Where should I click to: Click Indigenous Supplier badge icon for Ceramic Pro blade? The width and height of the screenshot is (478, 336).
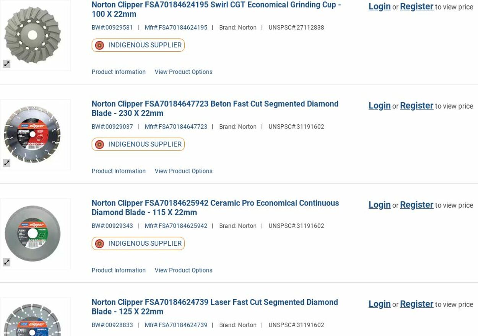(99, 244)
